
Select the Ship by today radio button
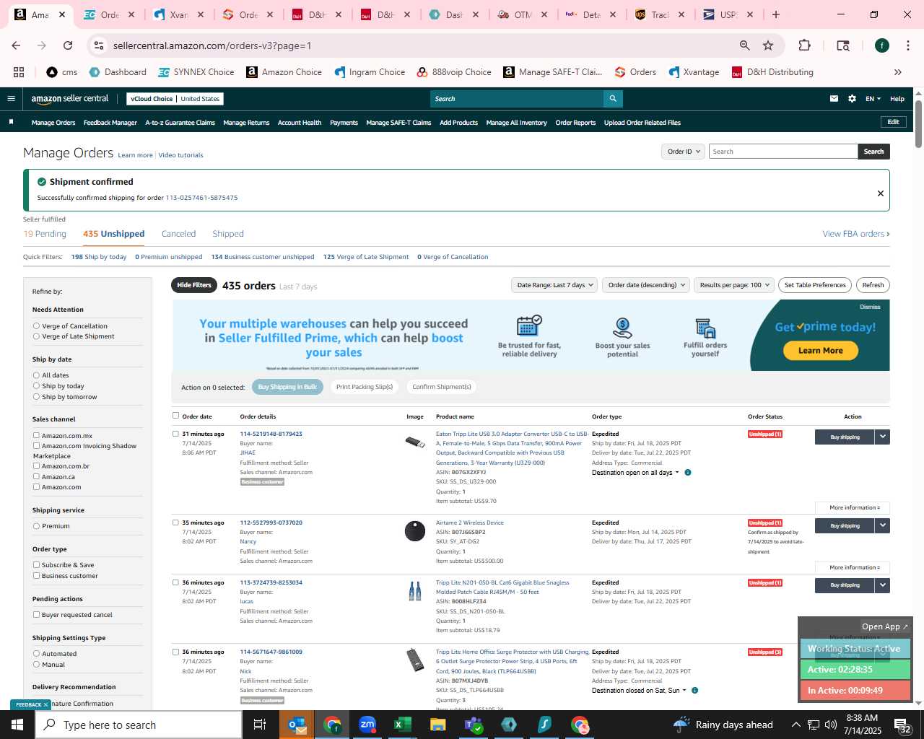click(x=36, y=386)
